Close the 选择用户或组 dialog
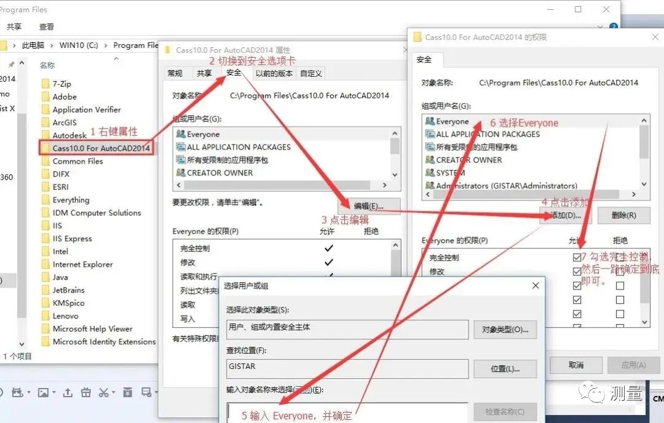 coord(536,286)
